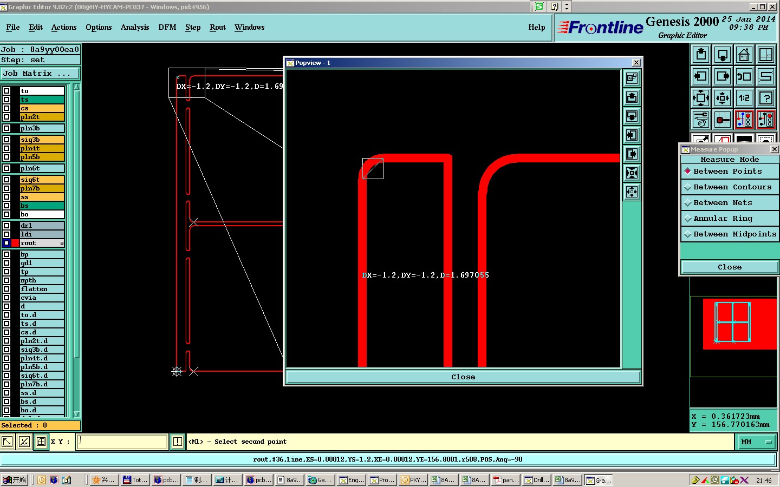Click the Popview pan down icon
The height and width of the screenshot is (487, 780).
632,116
